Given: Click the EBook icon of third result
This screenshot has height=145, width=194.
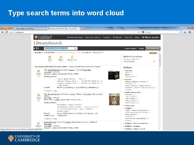Looking at the screenshot, I should pos(39,124).
